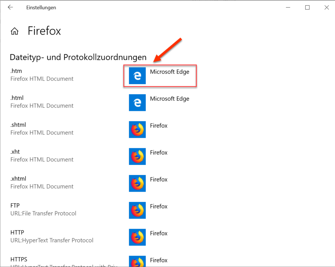Click the HTTP protocol name

(17, 232)
